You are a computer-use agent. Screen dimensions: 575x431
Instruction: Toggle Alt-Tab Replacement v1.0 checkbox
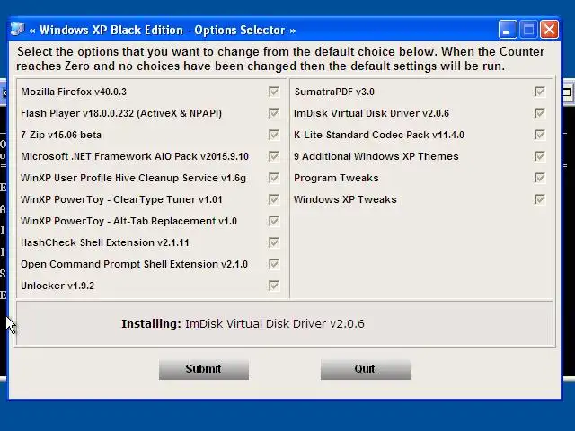(273, 221)
